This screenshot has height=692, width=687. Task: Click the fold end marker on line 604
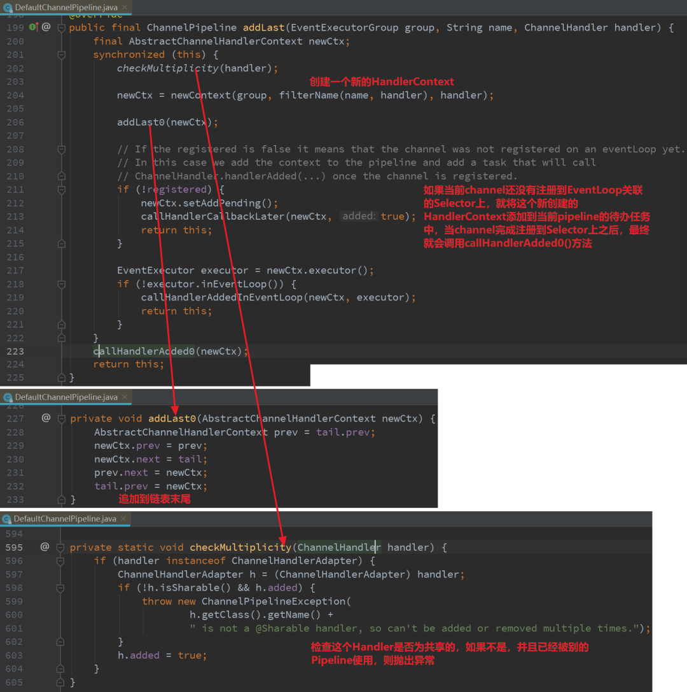(x=60, y=668)
